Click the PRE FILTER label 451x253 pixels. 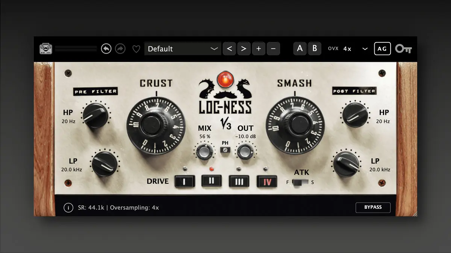95,91
